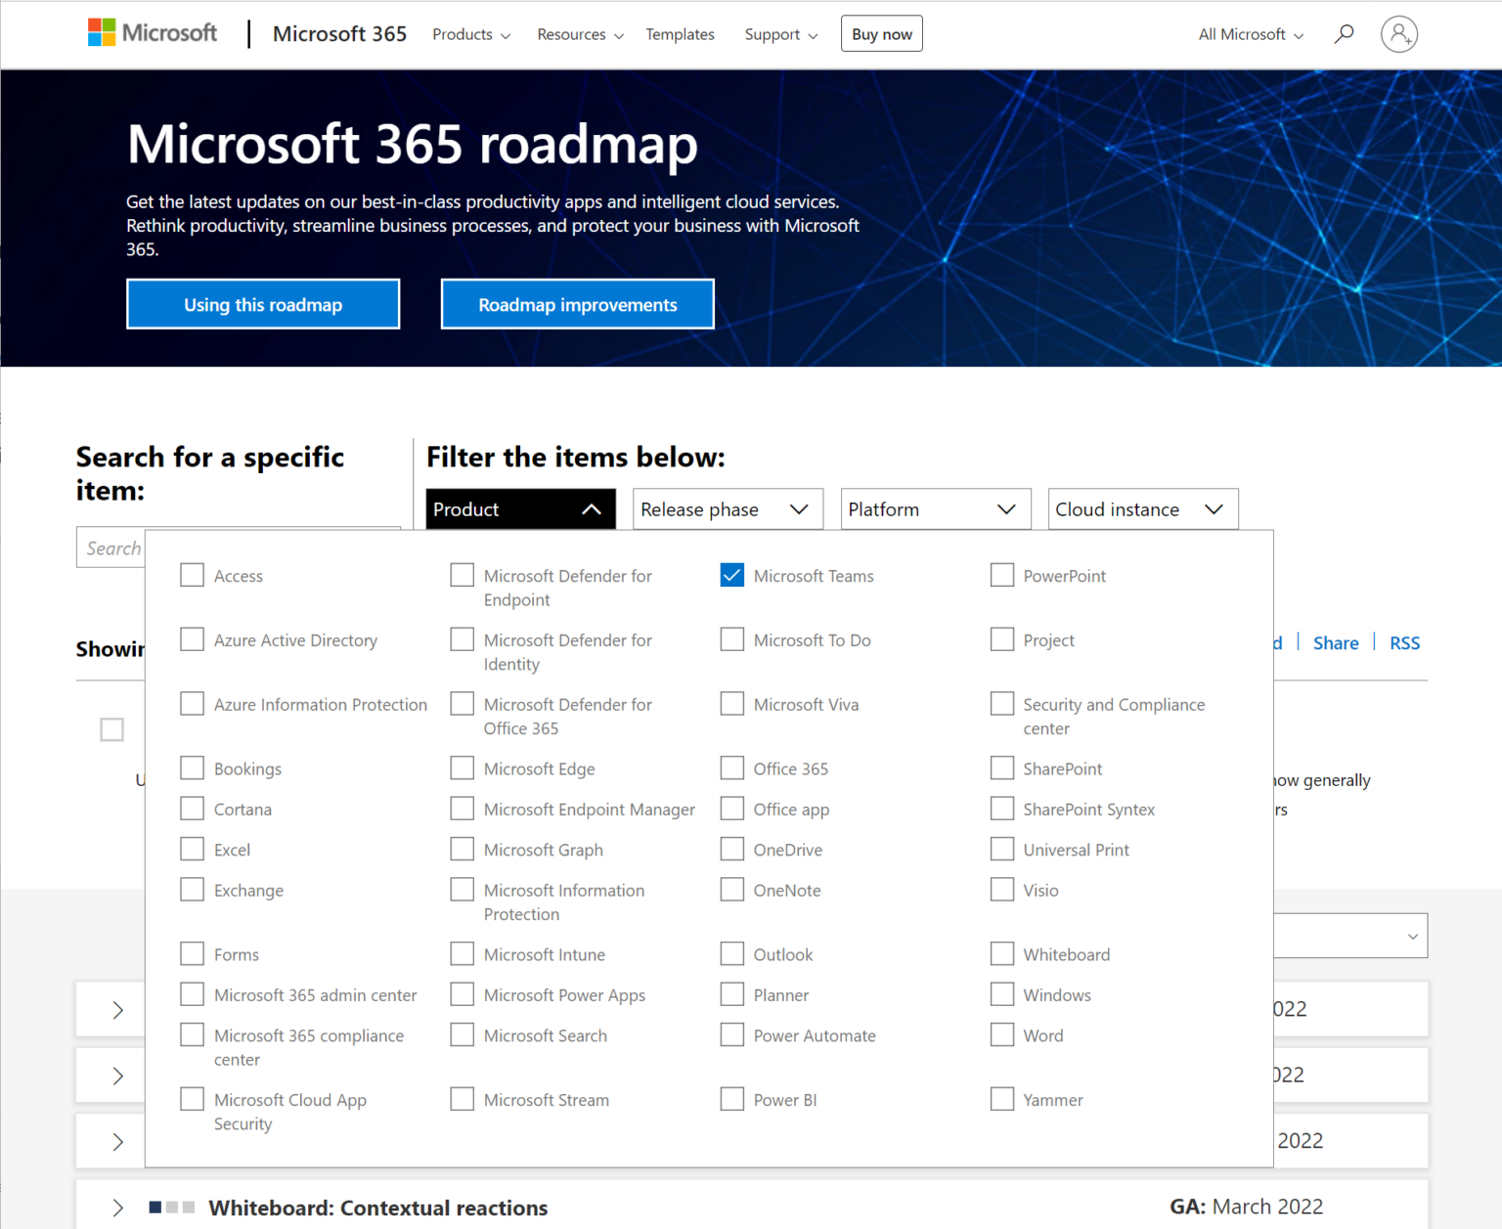1502x1229 pixels.
Task: Enable the Outlook filter checkbox
Action: click(x=731, y=954)
